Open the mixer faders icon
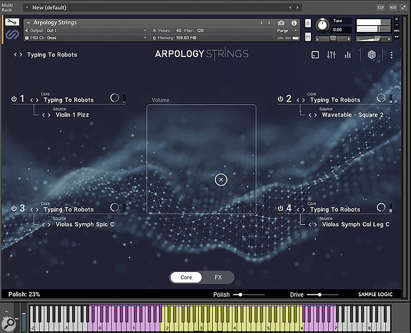411x333 pixels. 331,55
